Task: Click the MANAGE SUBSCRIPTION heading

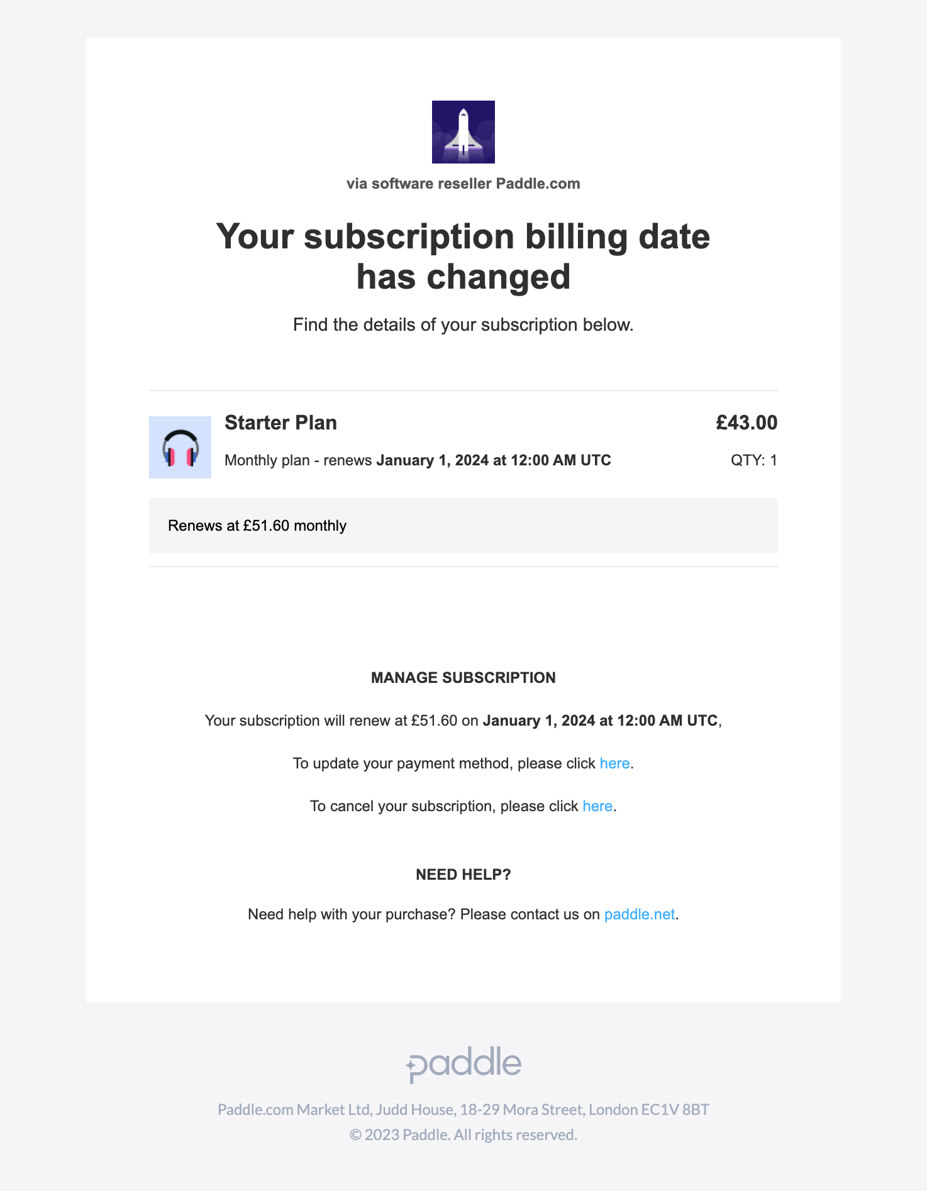Action: pyautogui.click(x=463, y=678)
